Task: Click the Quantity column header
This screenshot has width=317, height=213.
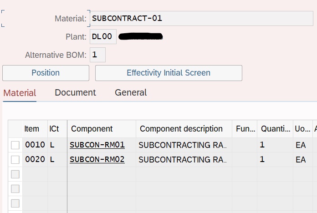Action: [x=275, y=129]
